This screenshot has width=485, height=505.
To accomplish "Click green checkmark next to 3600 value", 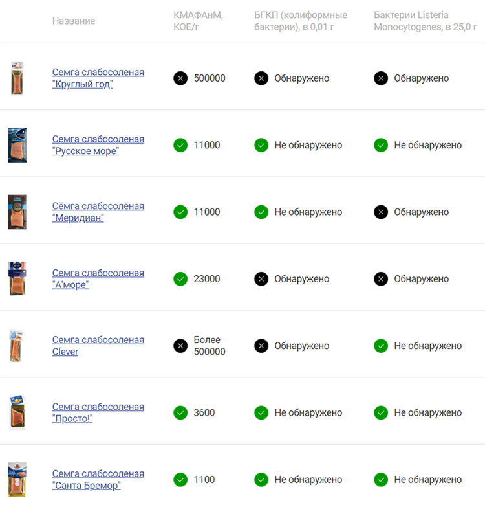I will (180, 412).
